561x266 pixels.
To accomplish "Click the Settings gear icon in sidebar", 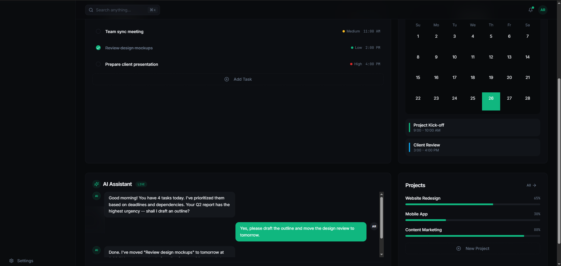I will pos(11,261).
